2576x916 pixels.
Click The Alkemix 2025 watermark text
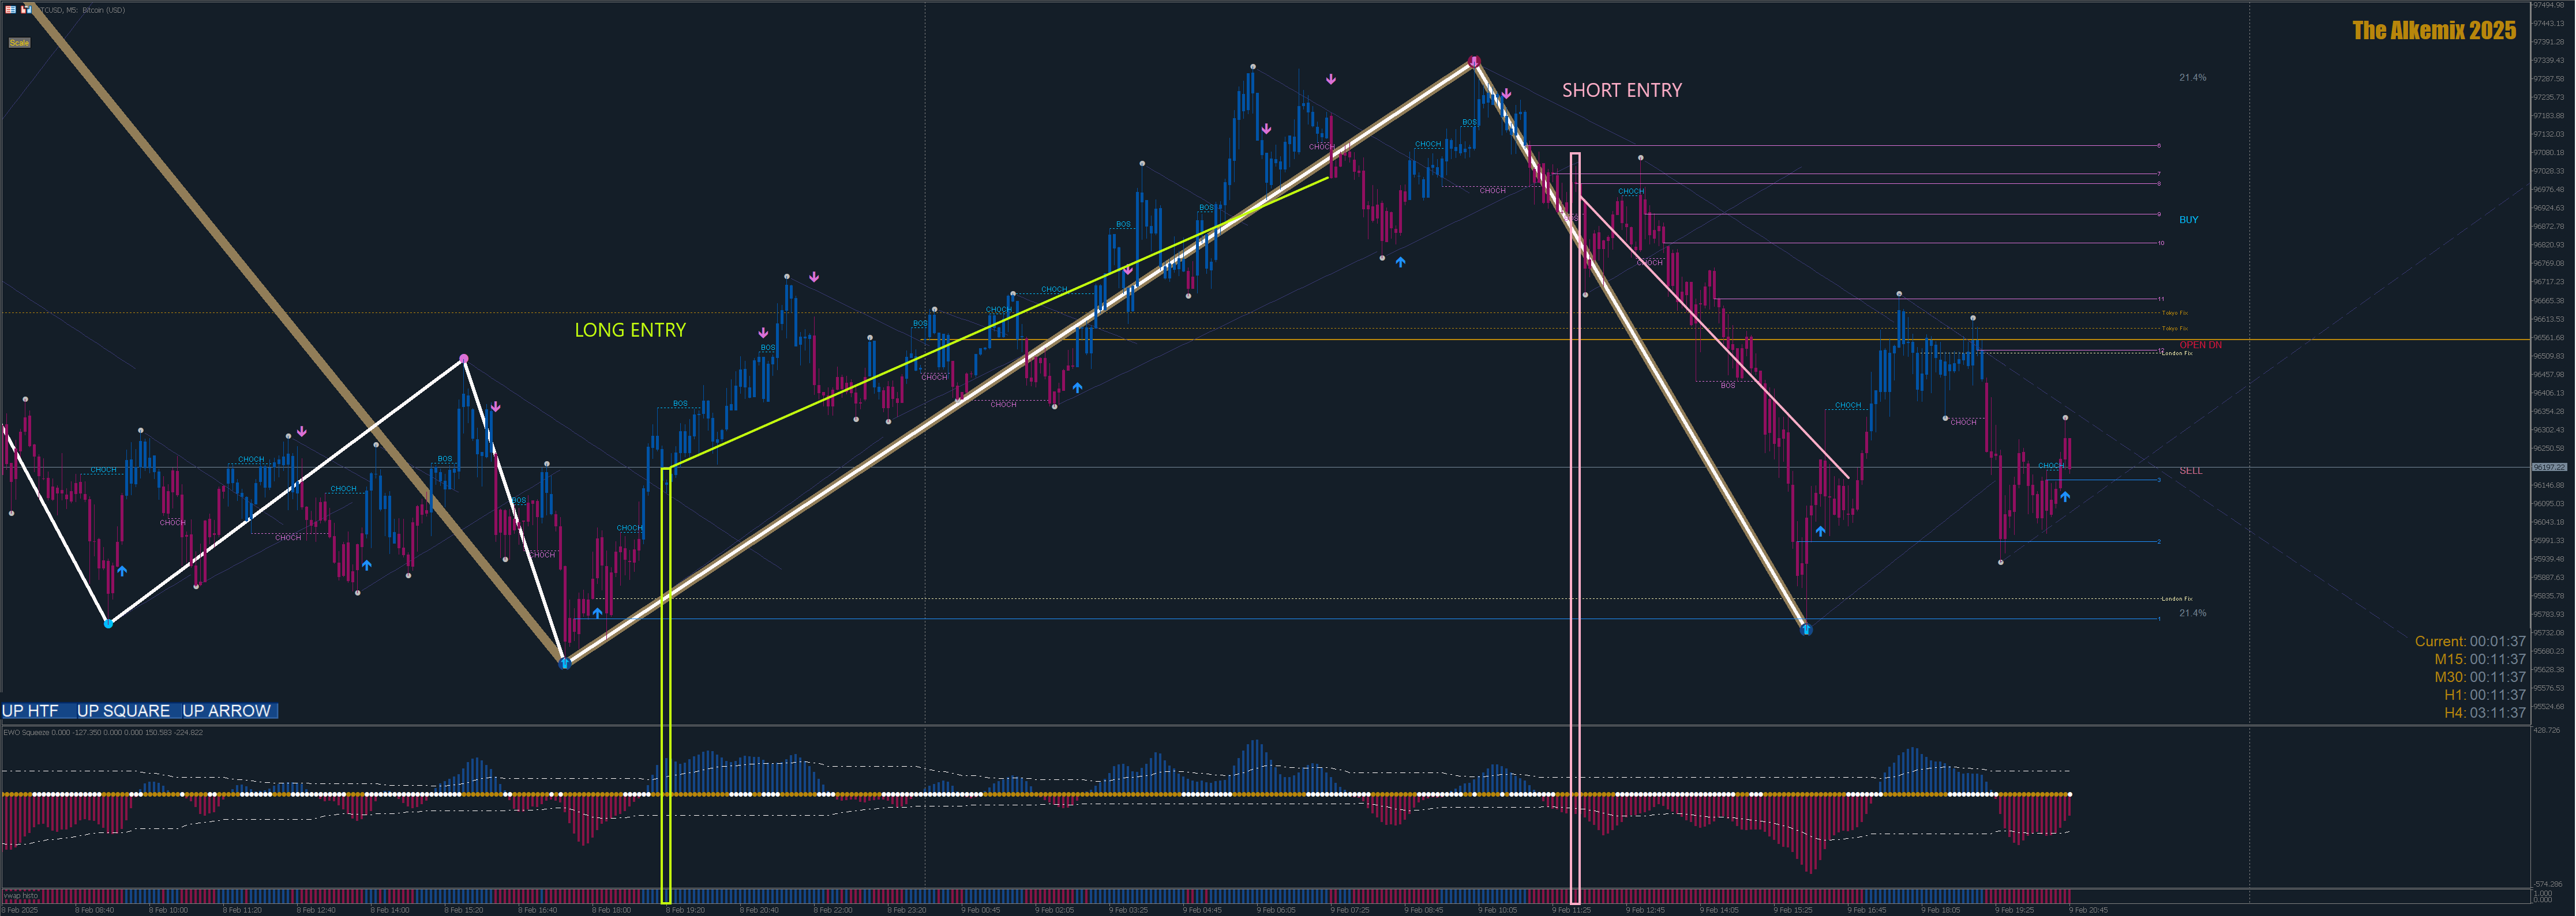click(x=2433, y=31)
